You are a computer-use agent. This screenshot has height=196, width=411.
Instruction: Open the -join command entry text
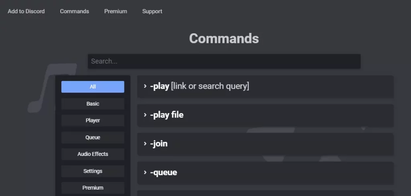[159, 143]
